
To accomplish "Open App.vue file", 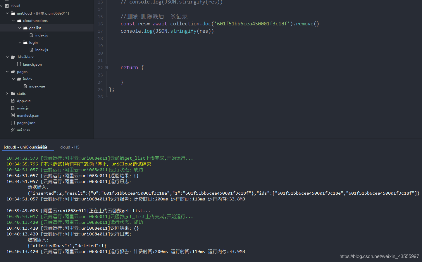I will [24, 101].
